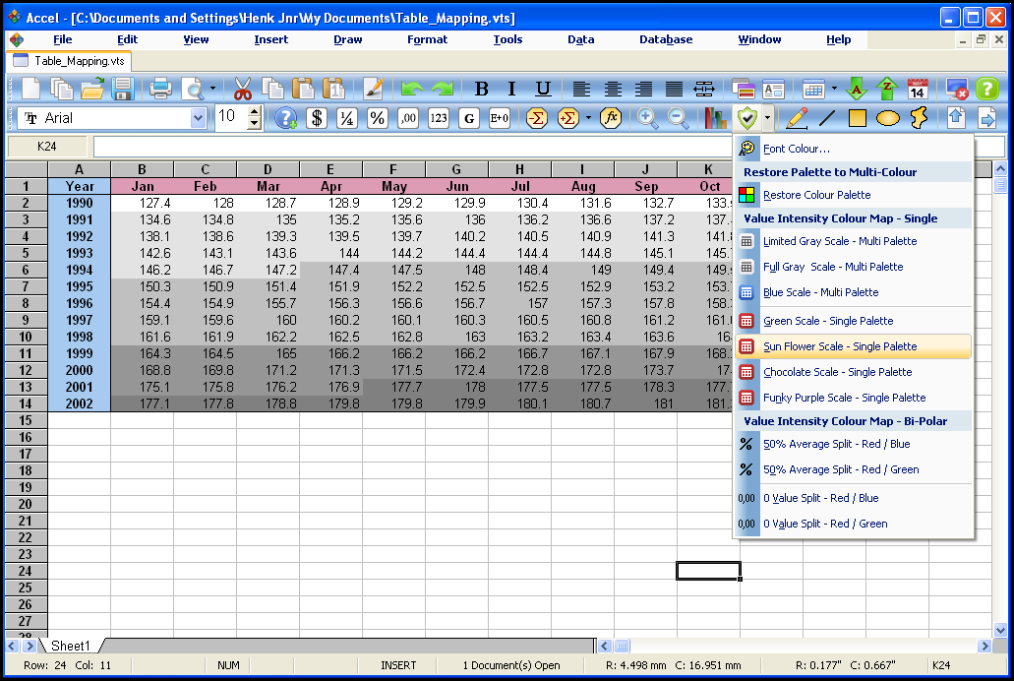Click the scissors Cut icon

[x=243, y=90]
